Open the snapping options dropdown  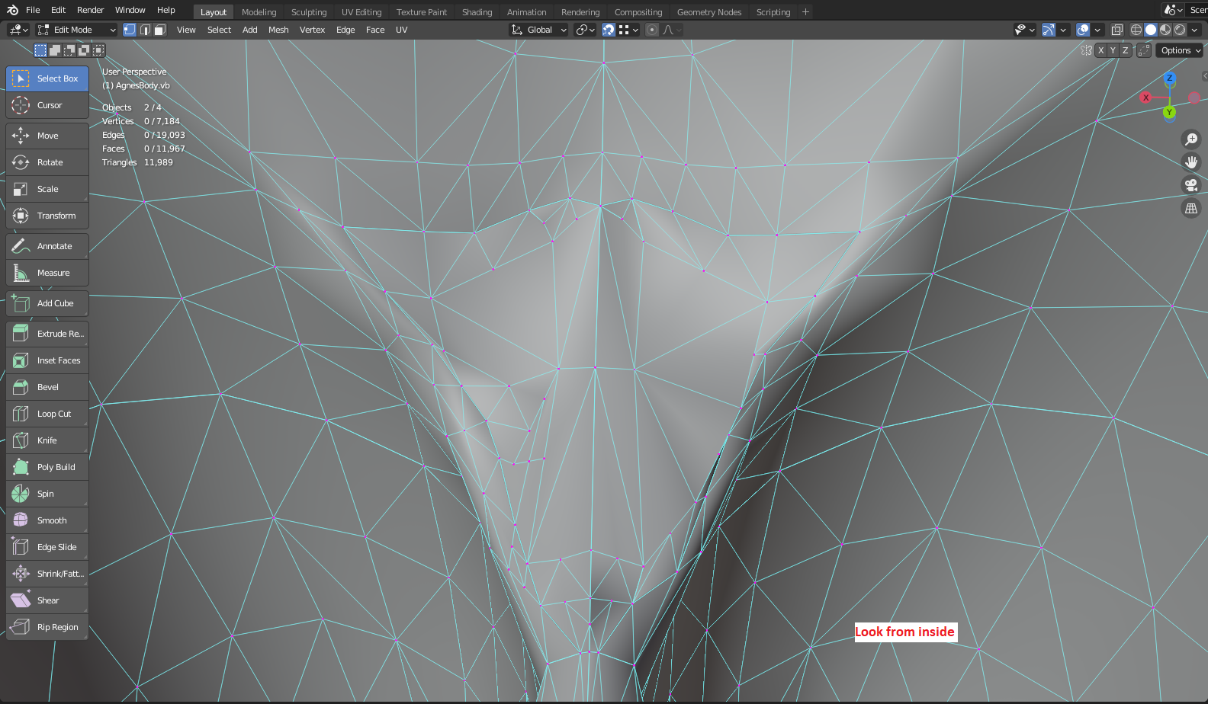[x=628, y=30]
